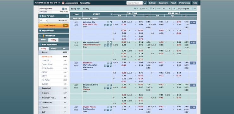Screen dimensions: 234x114
Task: Expand the E-Sports sport category
Action: tap(53, 93)
